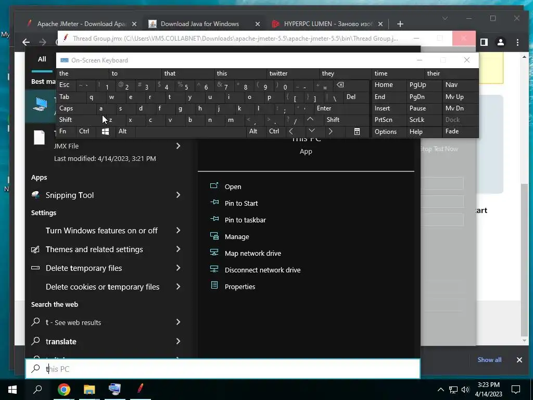The image size is (533, 400).
Task: Click Chrome profile avatar icon
Action: coord(501,42)
